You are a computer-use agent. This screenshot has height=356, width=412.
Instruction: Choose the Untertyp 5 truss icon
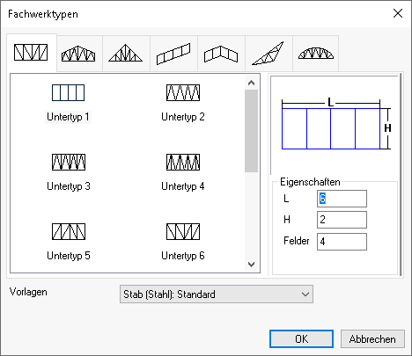click(x=69, y=232)
